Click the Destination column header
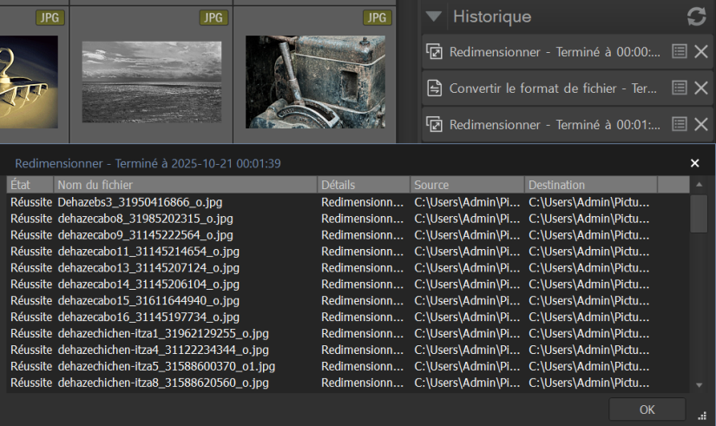716x426 pixels. 590,185
